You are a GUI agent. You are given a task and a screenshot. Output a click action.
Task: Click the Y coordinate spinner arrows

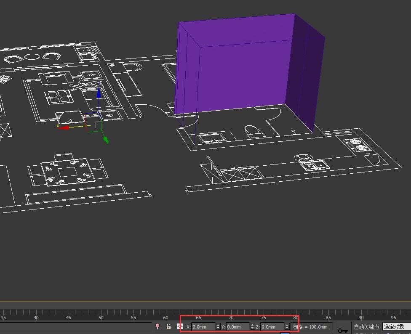click(252, 327)
